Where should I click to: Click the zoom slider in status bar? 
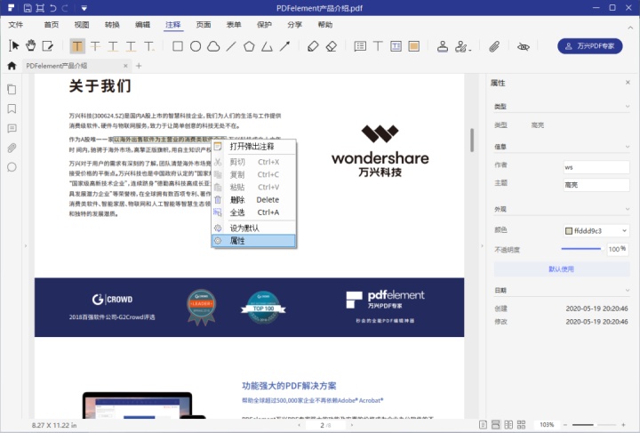(x=594, y=425)
